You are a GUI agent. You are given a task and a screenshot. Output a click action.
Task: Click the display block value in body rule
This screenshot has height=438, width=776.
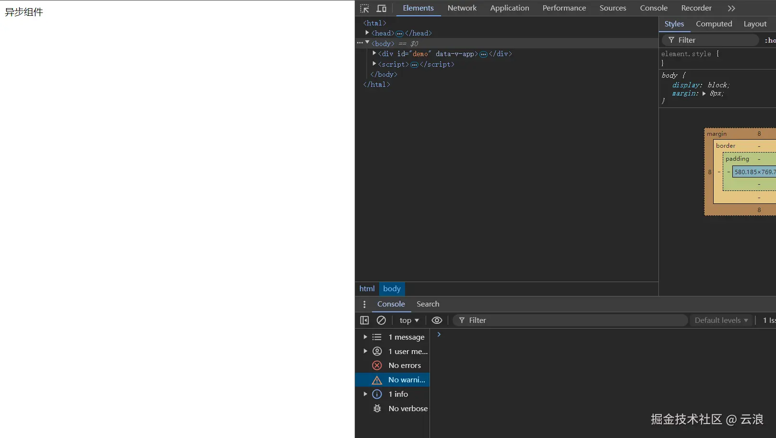pos(718,85)
